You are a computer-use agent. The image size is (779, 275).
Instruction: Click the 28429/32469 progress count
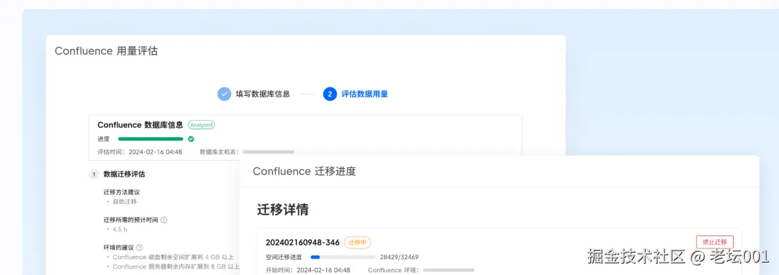click(x=399, y=257)
